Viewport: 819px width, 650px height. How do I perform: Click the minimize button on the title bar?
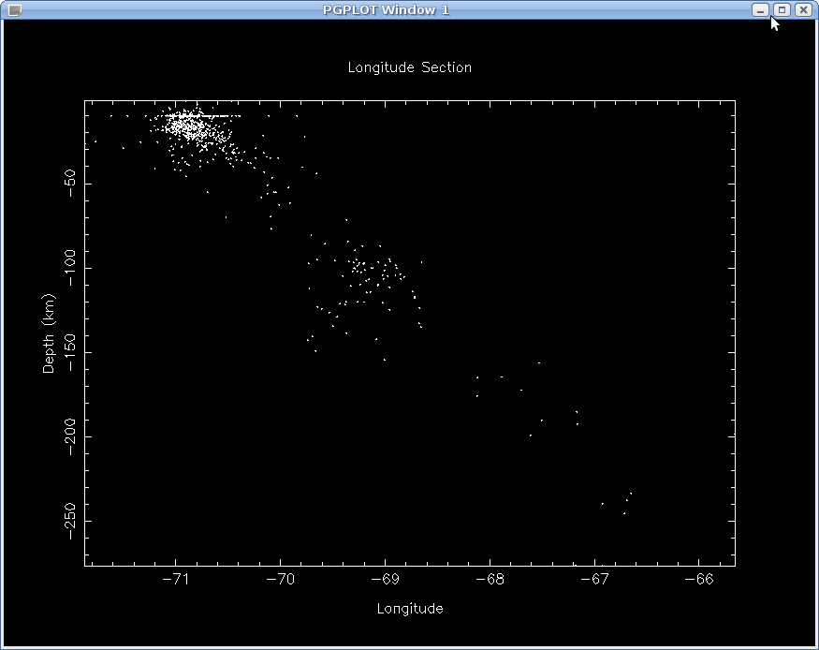(x=762, y=10)
